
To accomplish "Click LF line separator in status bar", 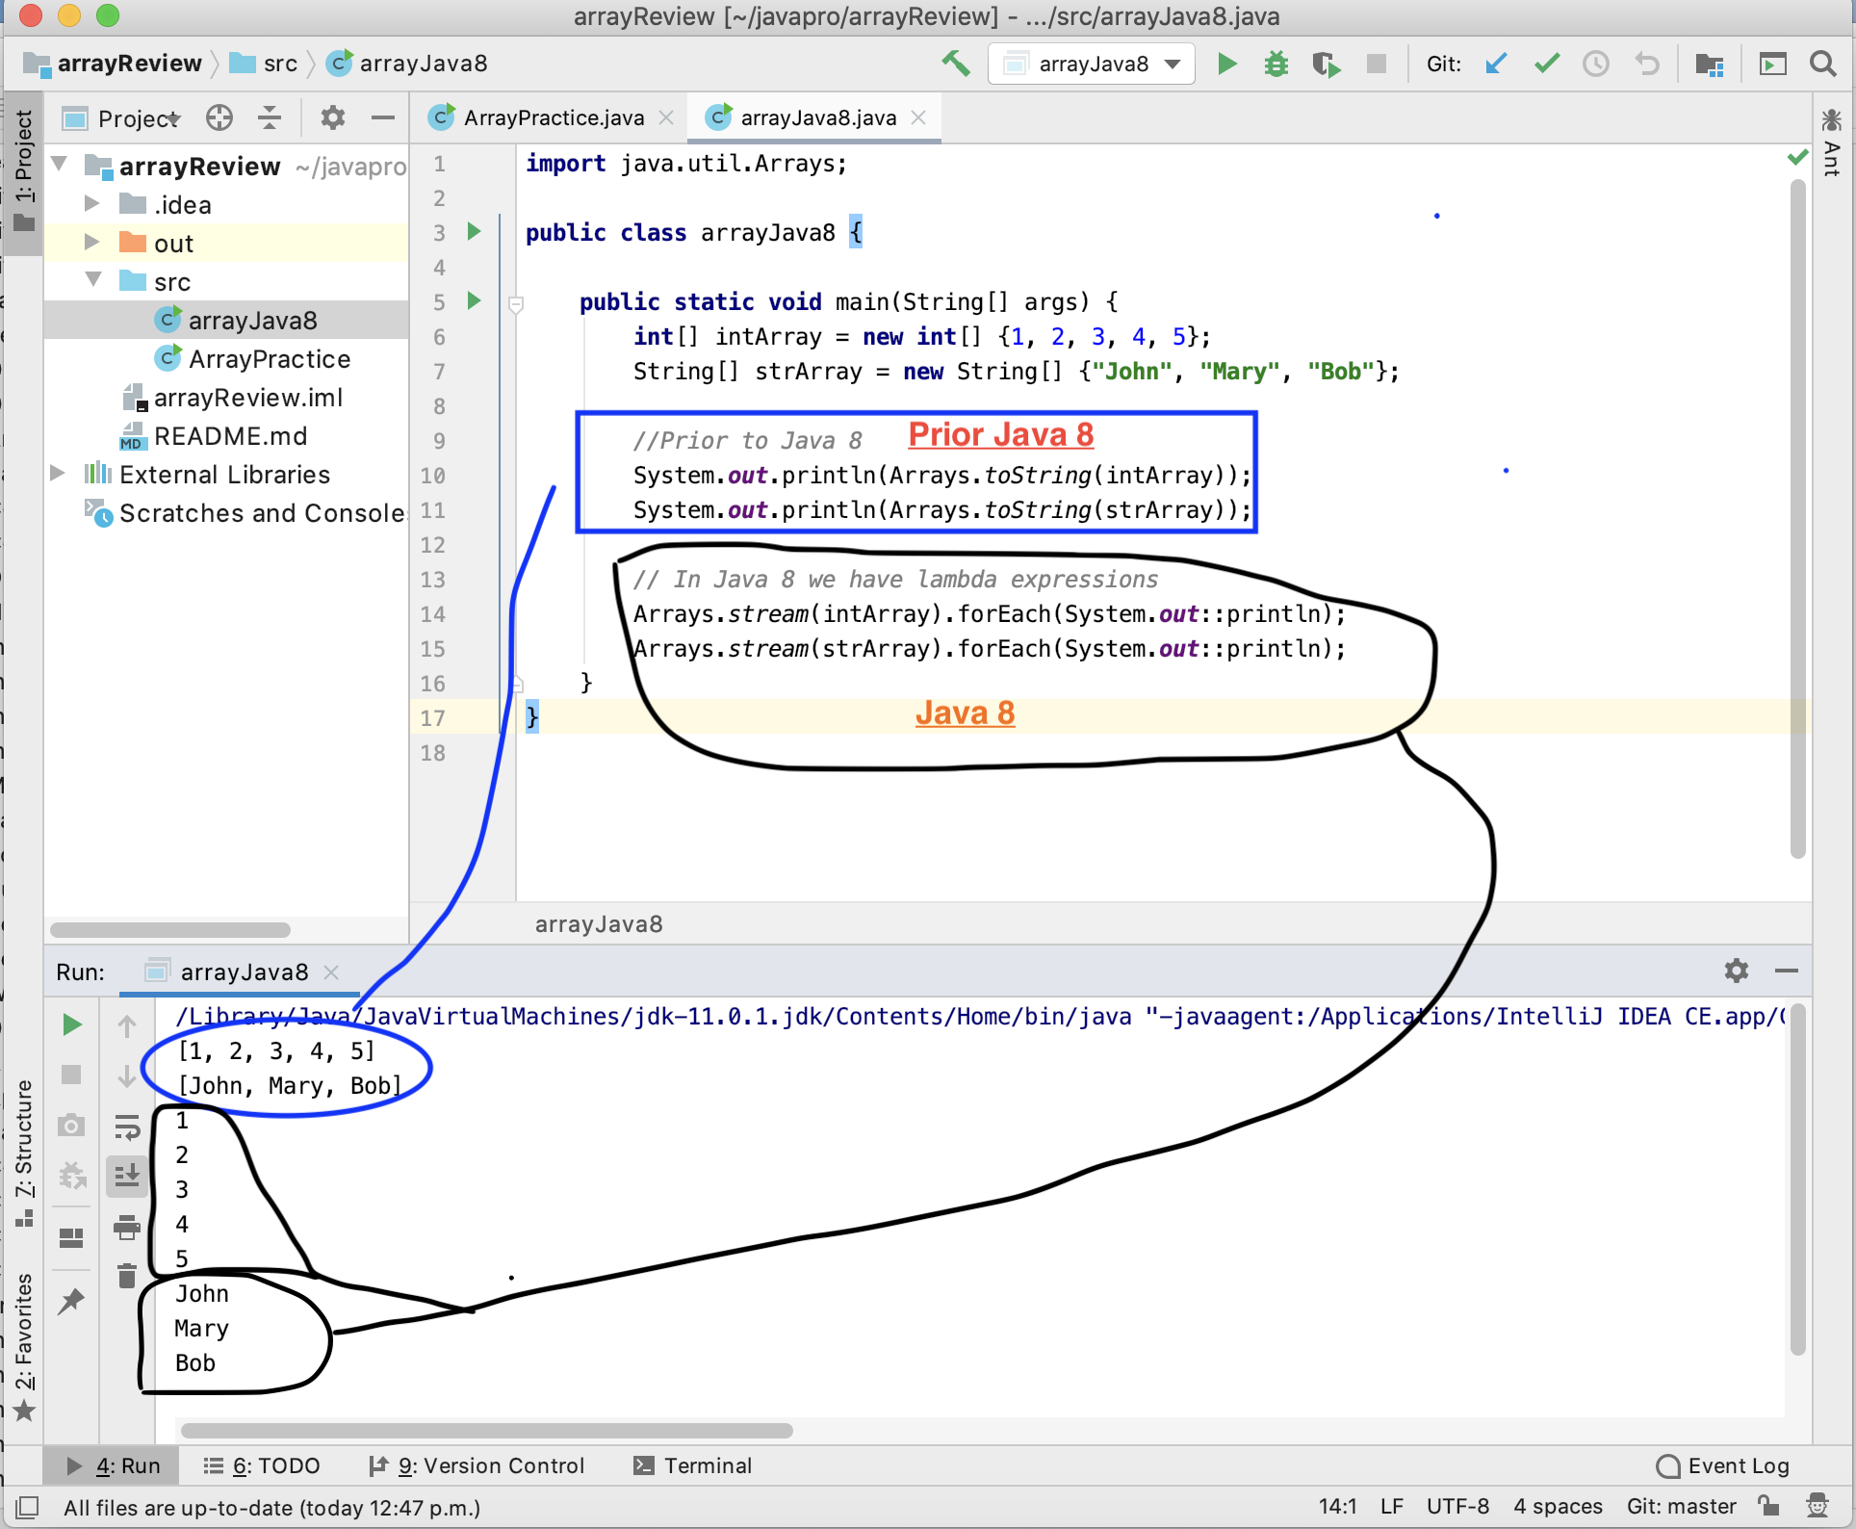I will pos(1391,1506).
